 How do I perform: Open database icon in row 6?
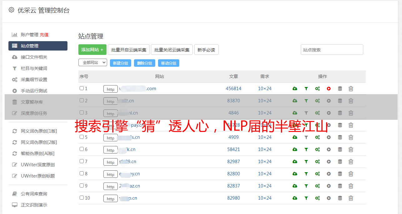tap(340, 149)
